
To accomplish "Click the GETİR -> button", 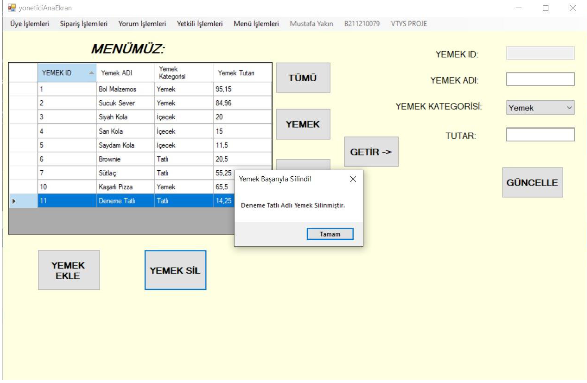I will tap(371, 152).
